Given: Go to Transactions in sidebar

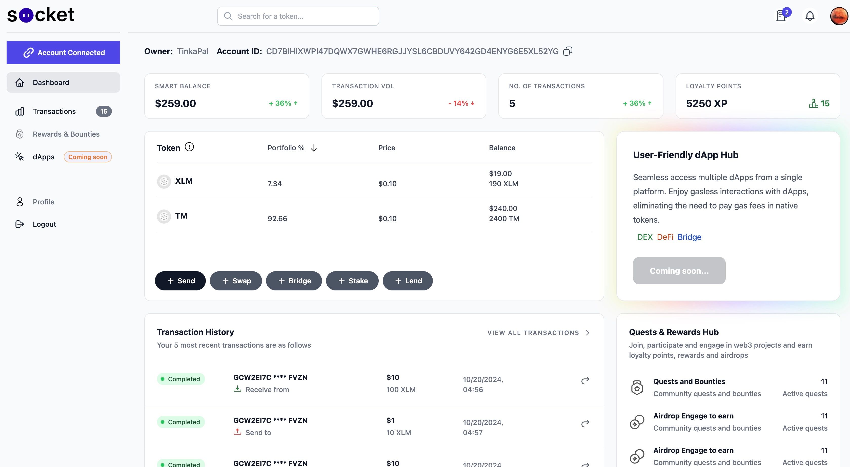Looking at the screenshot, I should coord(54,112).
